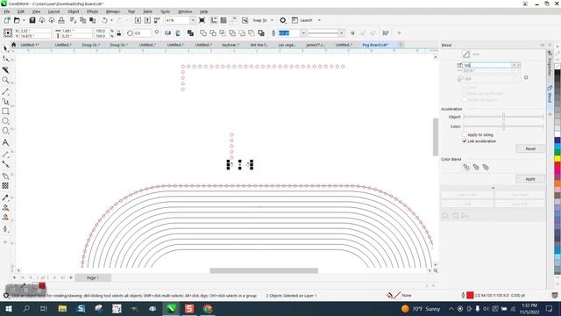
Task: Toggle the Rotate all objects checkbox
Action: coord(465,100)
